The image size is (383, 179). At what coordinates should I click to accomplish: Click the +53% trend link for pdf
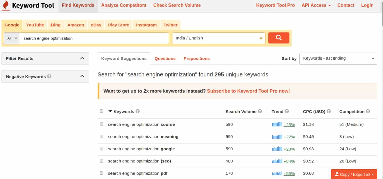(289, 173)
